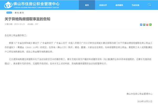
Task: Go to 通知通告 breadcrumb link
Action: click(19, 13)
